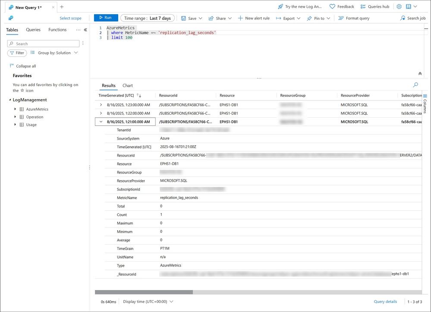Image resolution: width=431 pixels, height=312 pixels.
Task: Click the ResourceId column header
Action: click(x=168, y=95)
